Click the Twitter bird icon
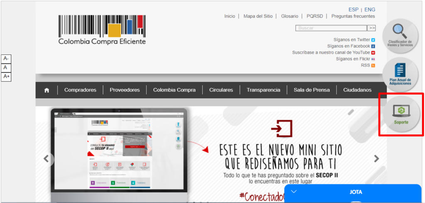This screenshot has width=425, height=203. pyautogui.click(x=373, y=40)
